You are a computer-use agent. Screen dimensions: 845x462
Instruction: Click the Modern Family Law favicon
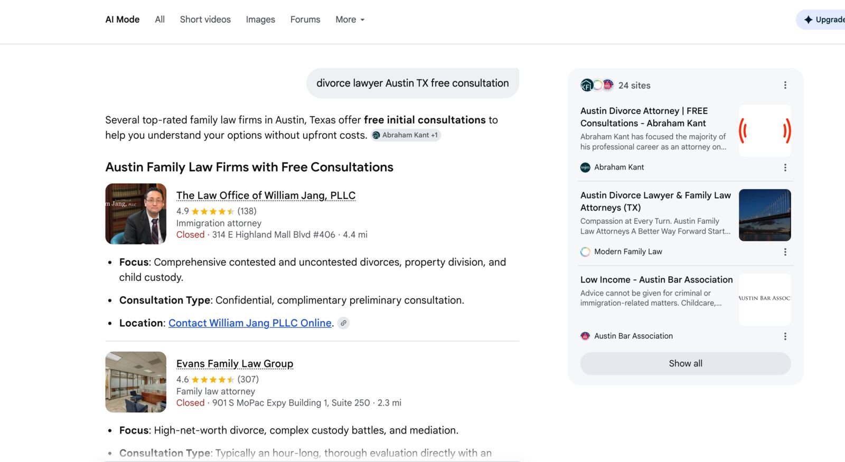(585, 252)
